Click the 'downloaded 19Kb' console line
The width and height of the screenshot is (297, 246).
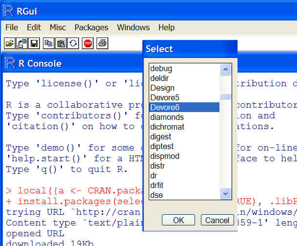click(50, 243)
